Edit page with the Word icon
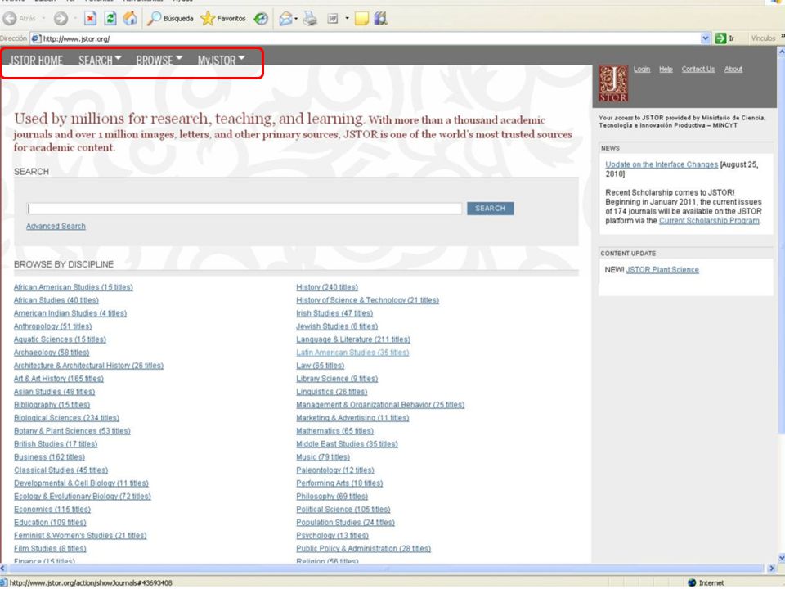 pos(333,19)
